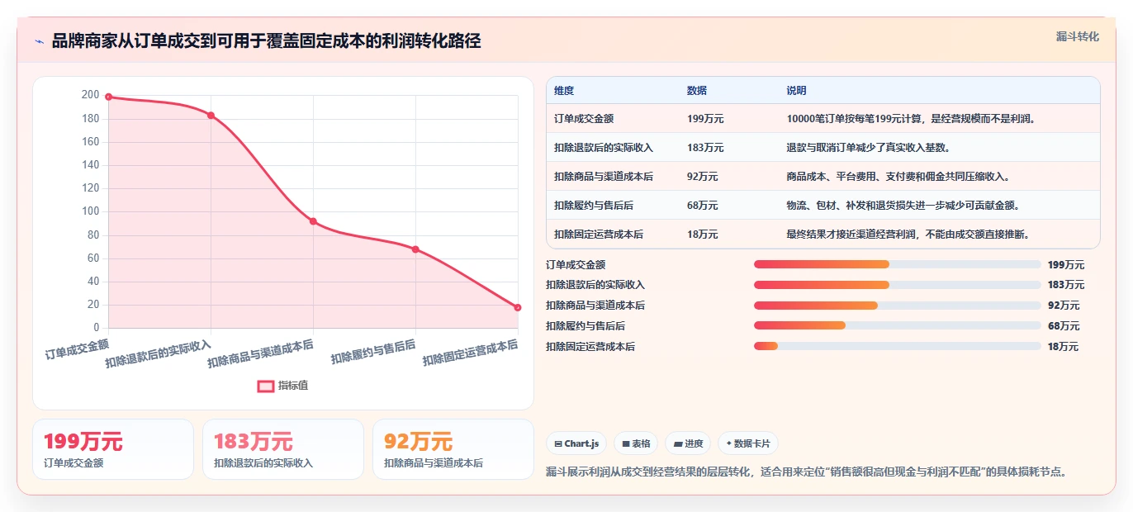Click x-axis label 扣除履约与售后后 on chart
This screenshot has height=512, width=1133.
click(x=373, y=352)
